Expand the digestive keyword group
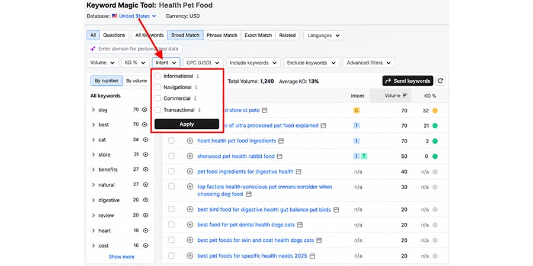Image resolution: width=533 pixels, height=266 pixels. (94, 200)
